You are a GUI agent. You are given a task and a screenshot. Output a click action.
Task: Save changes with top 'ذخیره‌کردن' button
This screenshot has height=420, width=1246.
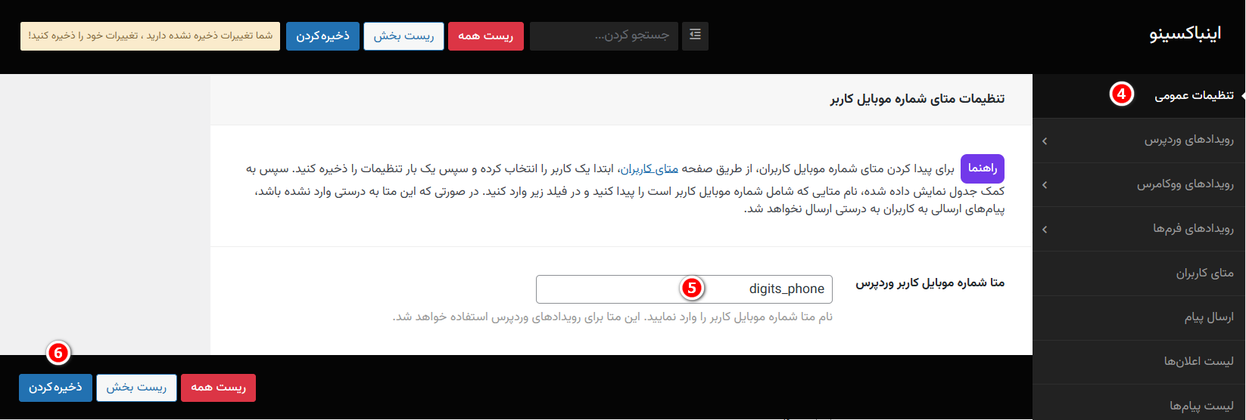322,36
